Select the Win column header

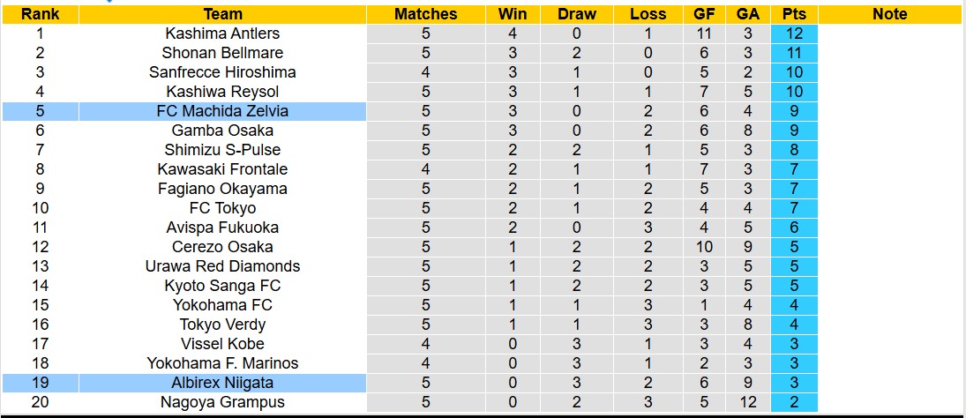513,14
